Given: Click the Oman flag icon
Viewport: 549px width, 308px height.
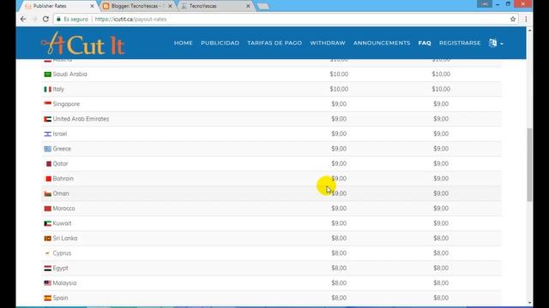Looking at the screenshot, I should point(48,193).
